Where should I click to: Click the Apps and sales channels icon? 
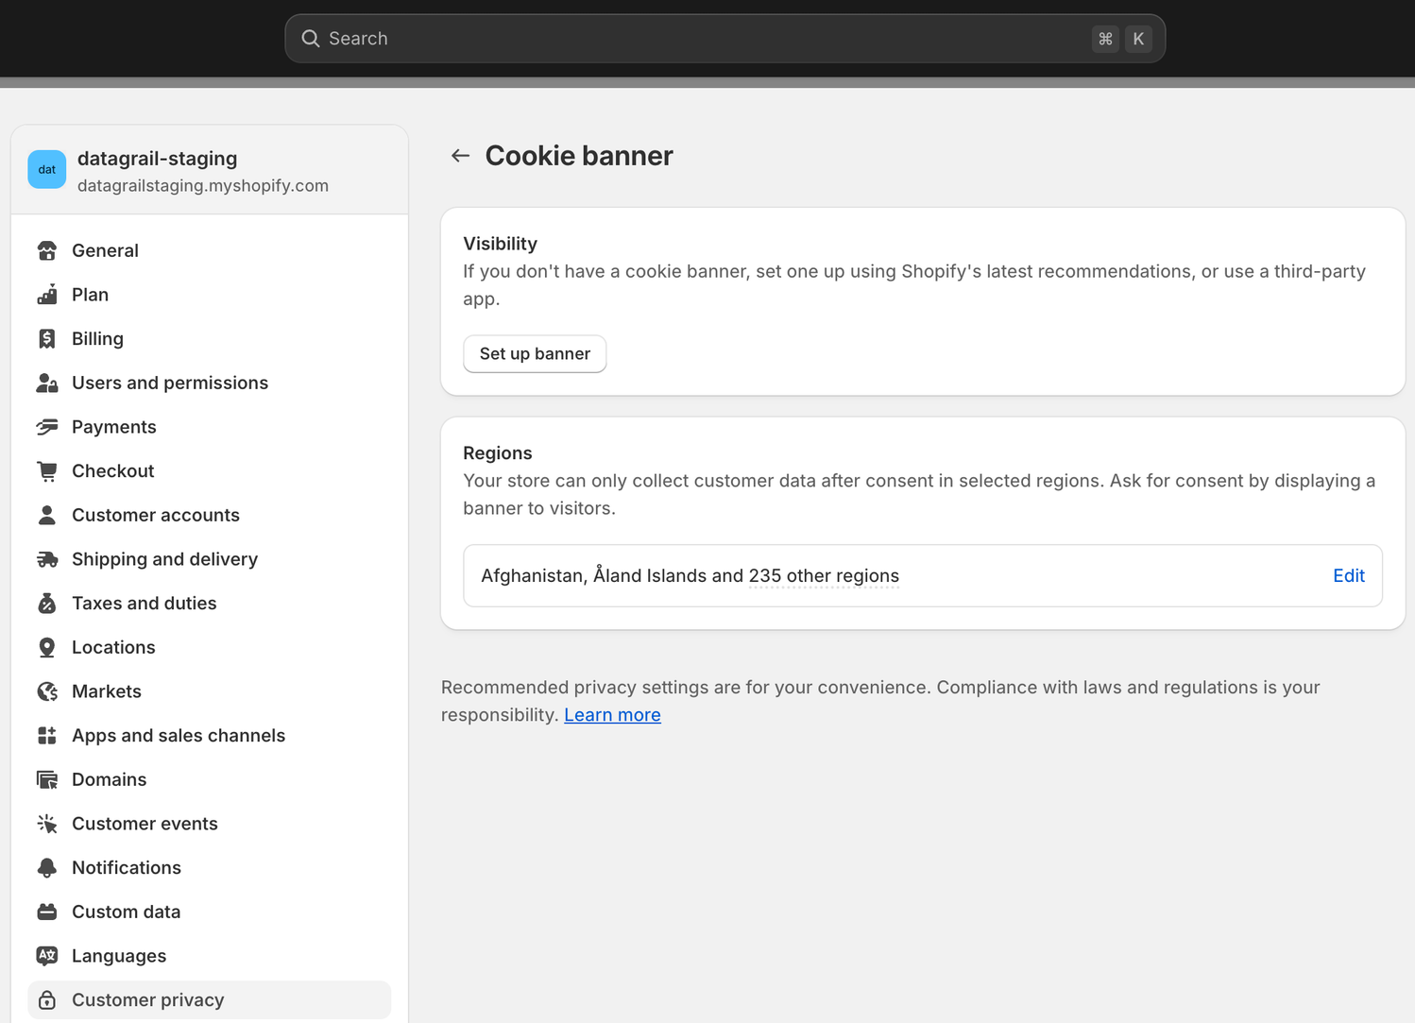point(47,735)
